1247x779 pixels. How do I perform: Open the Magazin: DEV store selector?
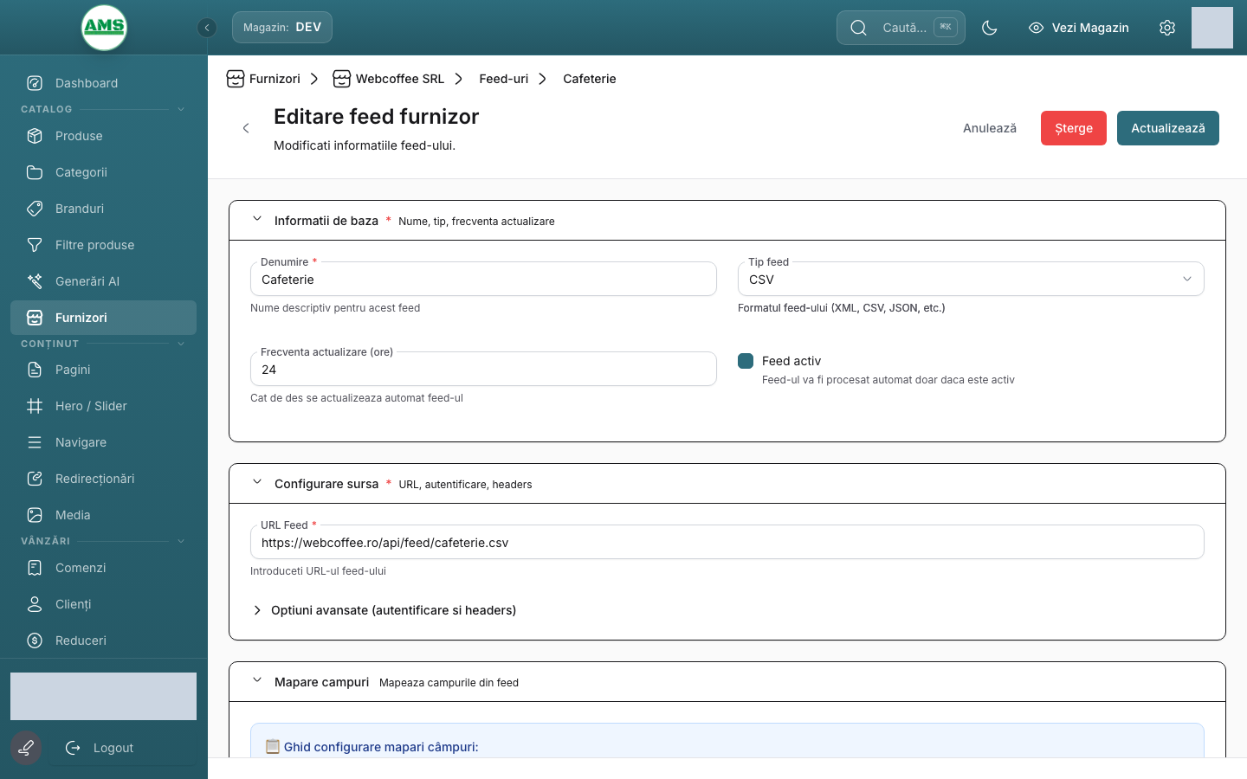click(x=282, y=28)
